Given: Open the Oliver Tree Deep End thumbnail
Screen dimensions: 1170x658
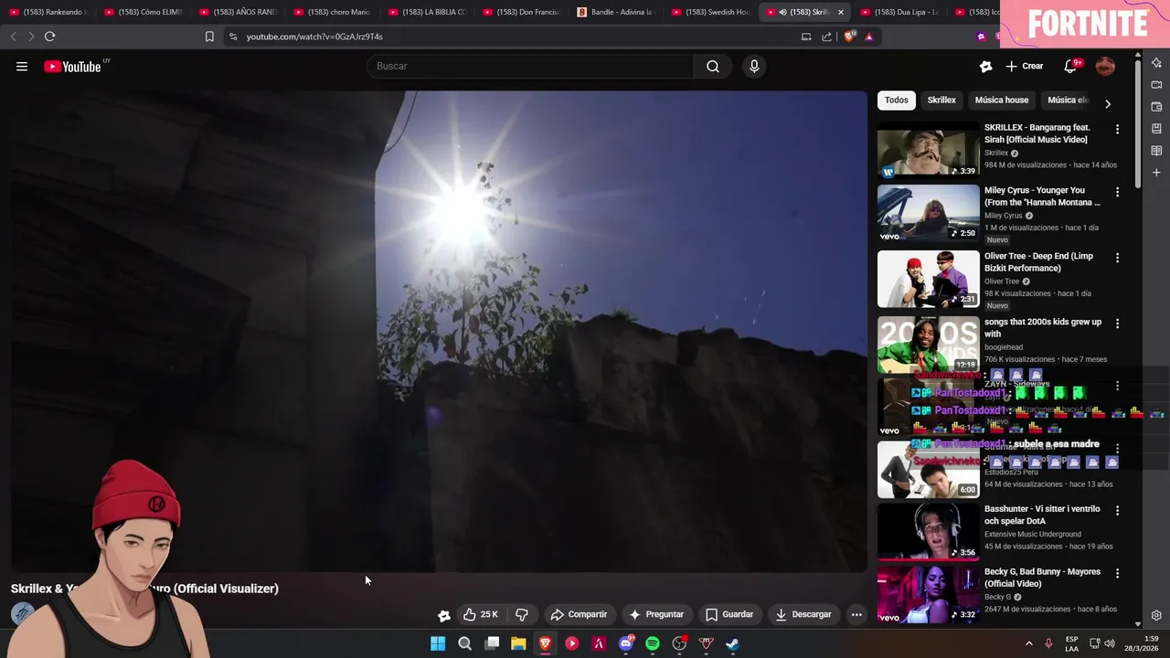Looking at the screenshot, I should coord(928,279).
